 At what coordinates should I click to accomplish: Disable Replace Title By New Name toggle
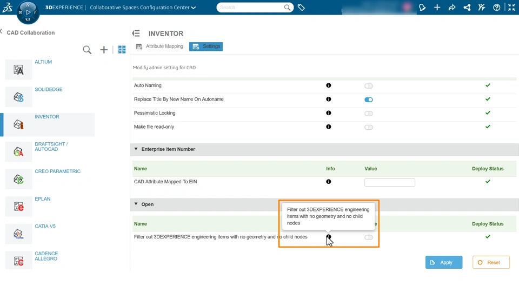pos(368,99)
